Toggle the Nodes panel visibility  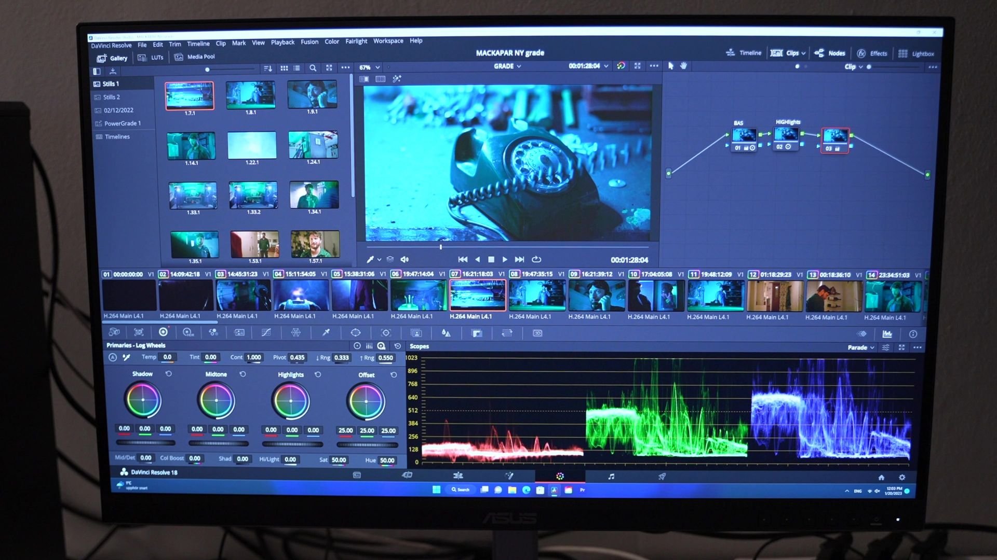click(830, 53)
